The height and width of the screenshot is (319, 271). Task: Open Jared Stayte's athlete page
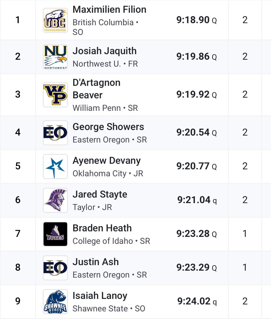point(100,195)
